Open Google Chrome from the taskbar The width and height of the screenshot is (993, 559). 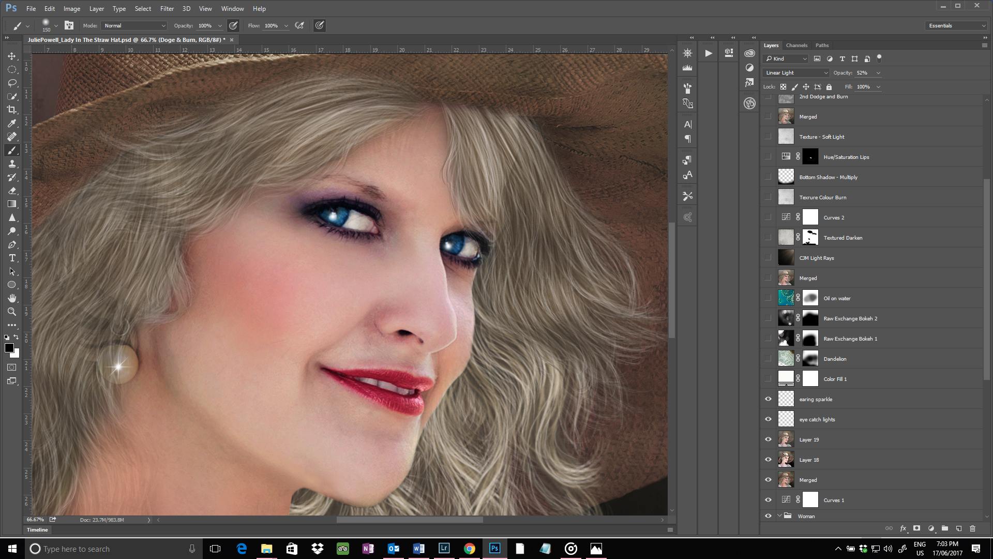coord(469,549)
